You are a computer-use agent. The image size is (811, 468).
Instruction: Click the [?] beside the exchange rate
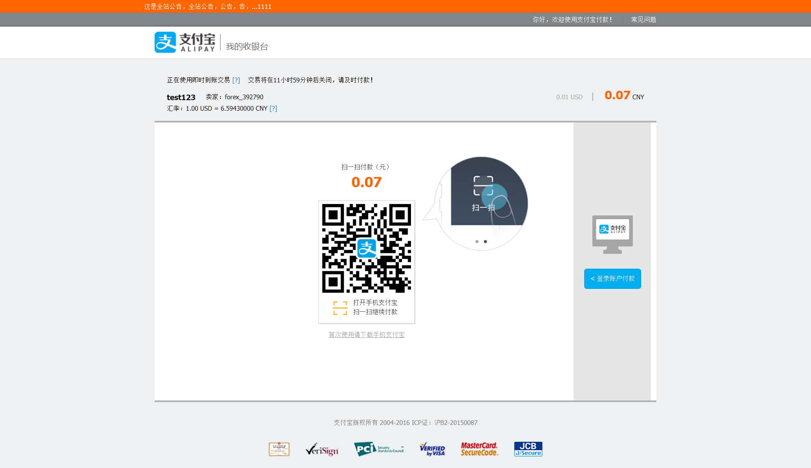[x=274, y=109]
